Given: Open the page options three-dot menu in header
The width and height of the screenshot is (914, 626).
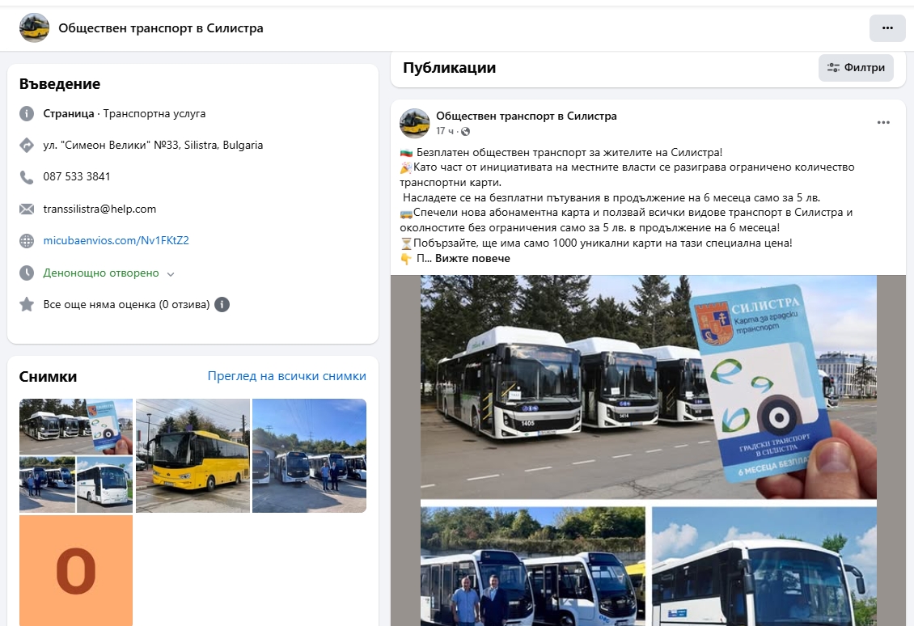Looking at the screenshot, I should 887,28.
